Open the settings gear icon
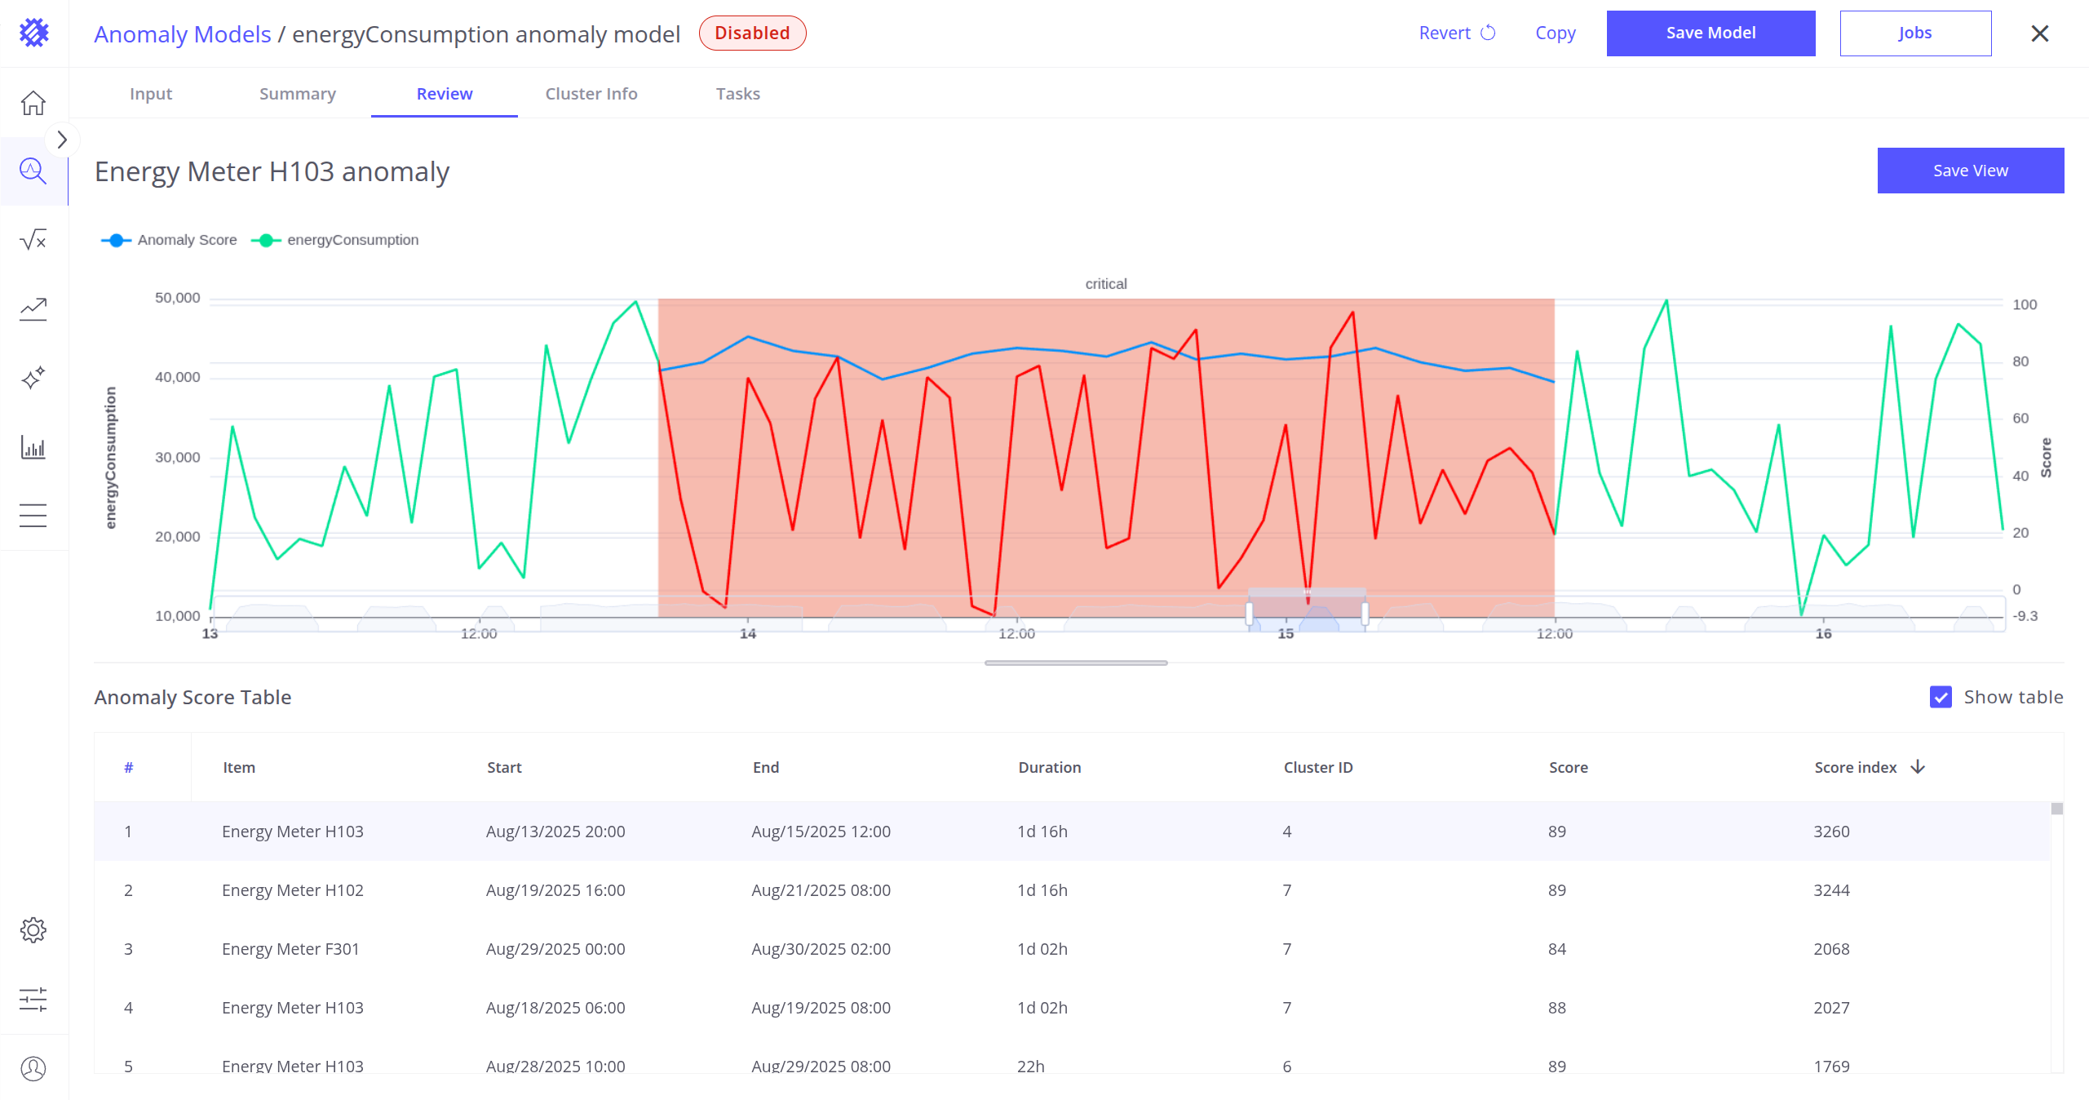The image size is (2089, 1100). (x=33, y=930)
